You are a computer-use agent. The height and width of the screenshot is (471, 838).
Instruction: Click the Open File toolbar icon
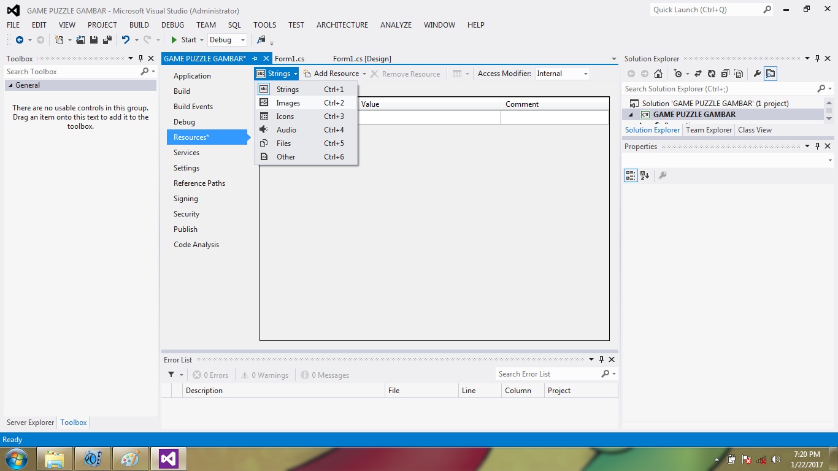[80, 40]
